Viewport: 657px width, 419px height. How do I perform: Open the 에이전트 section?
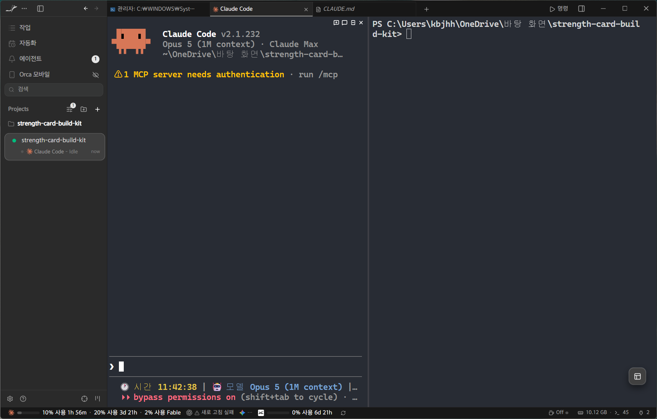[53, 59]
